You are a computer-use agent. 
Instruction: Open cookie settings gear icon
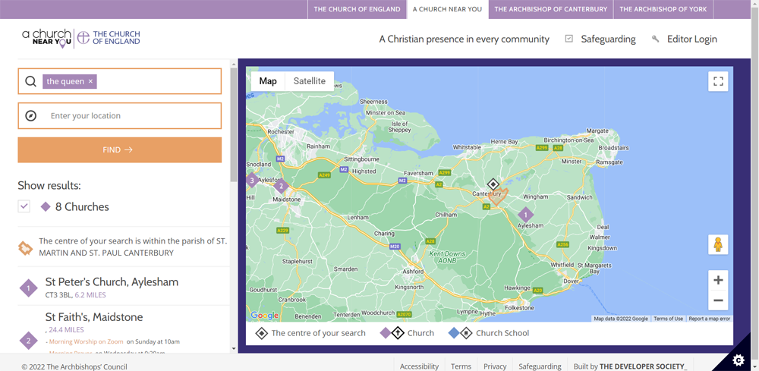tap(739, 360)
